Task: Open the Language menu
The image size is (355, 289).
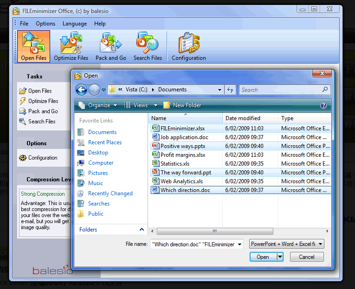Action: 75,24
